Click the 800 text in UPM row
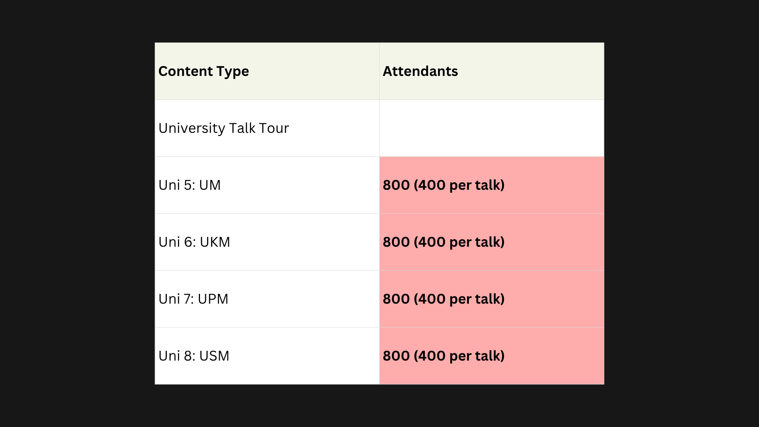The height and width of the screenshot is (427, 759). [x=396, y=299]
